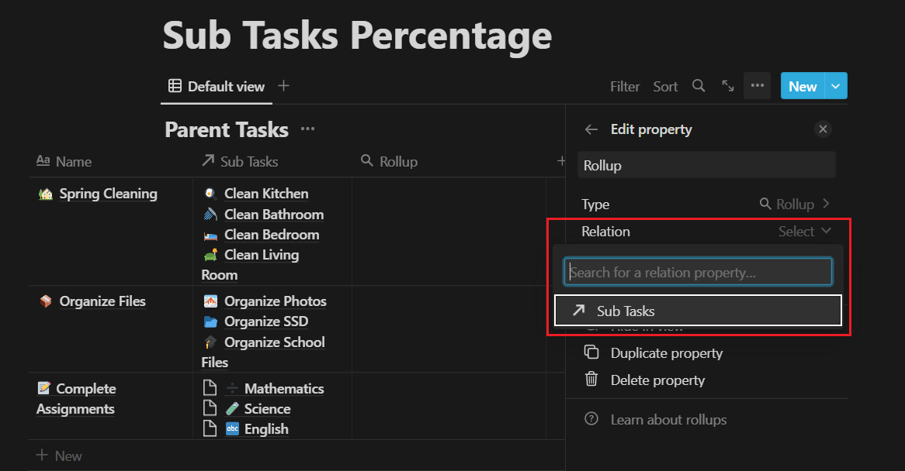Click the Clean Bedroom bed icon

pyautogui.click(x=210, y=235)
